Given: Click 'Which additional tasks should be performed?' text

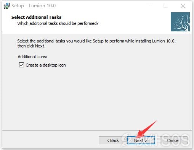Looking at the screenshot, I should [x=58, y=23].
